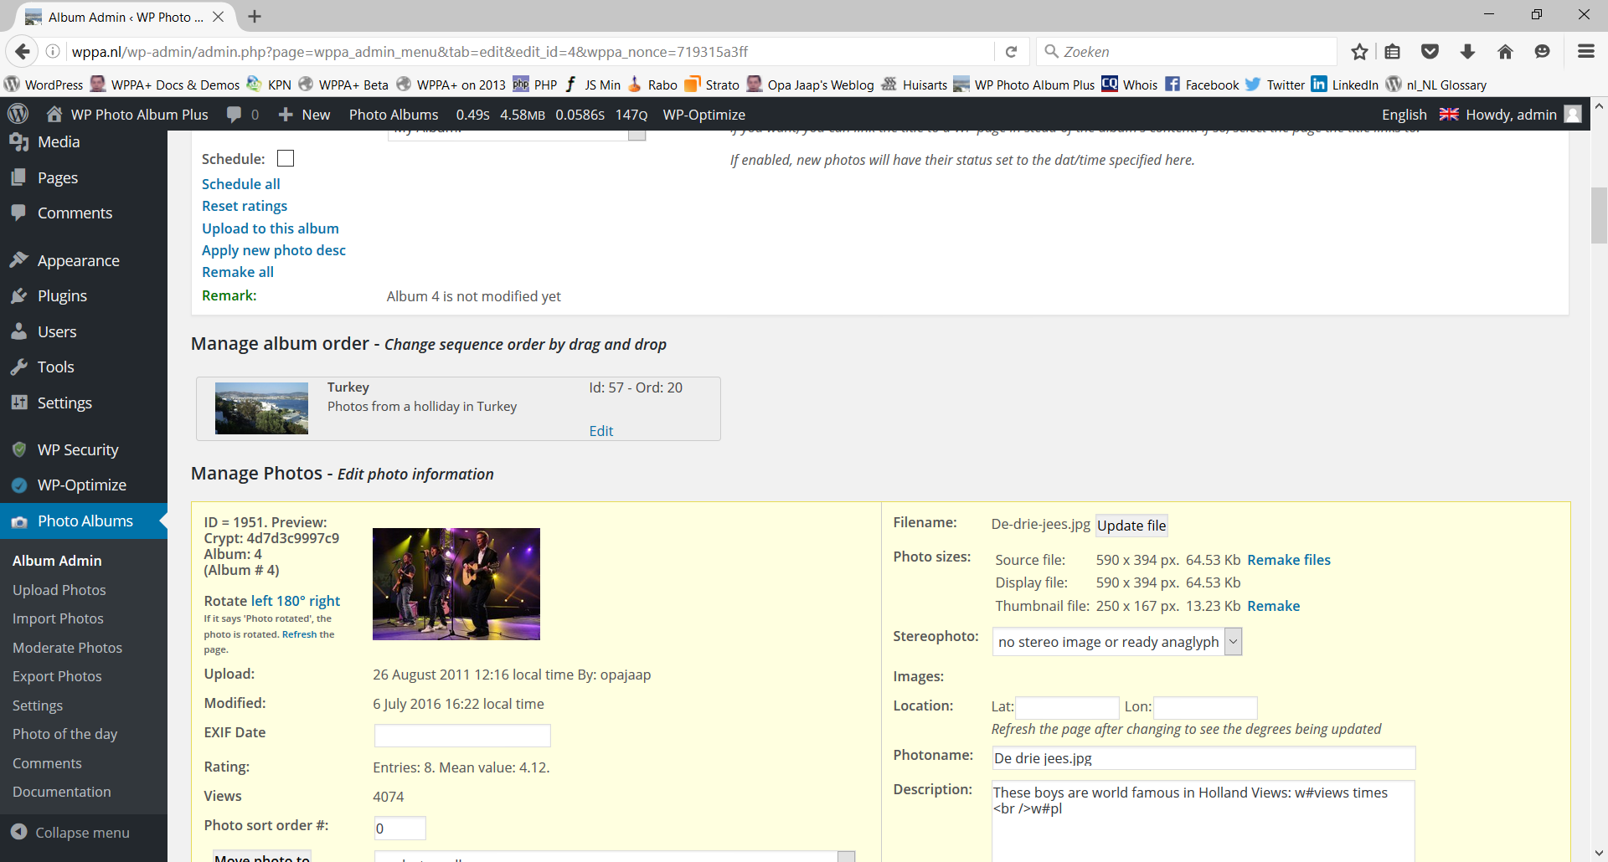Focus the Photo sort order field

tap(400, 829)
